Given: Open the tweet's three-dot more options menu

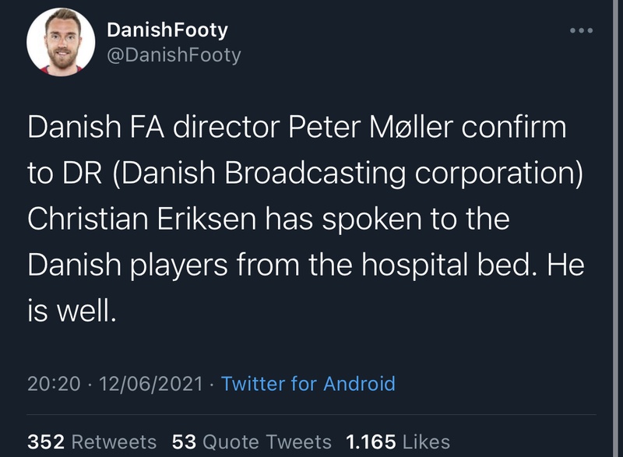Looking at the screenshot, I should pos(582,31).
